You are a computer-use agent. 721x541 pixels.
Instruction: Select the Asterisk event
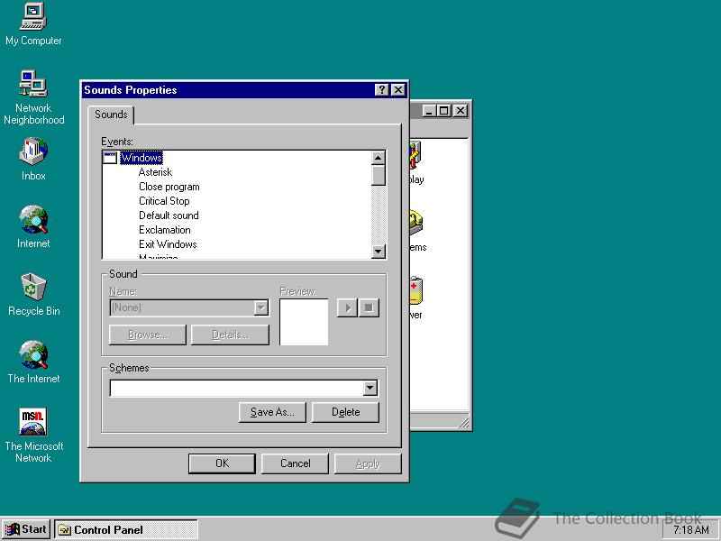click(155, 172)
